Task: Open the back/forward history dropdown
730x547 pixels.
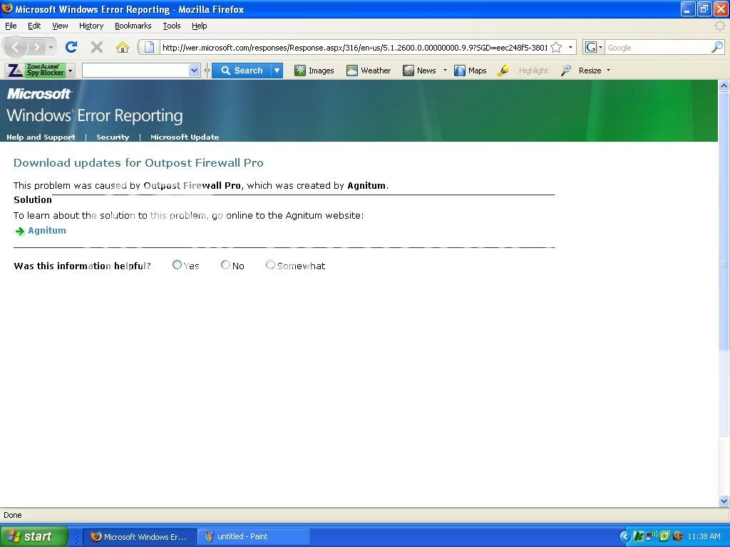Action: click(51, 47)
